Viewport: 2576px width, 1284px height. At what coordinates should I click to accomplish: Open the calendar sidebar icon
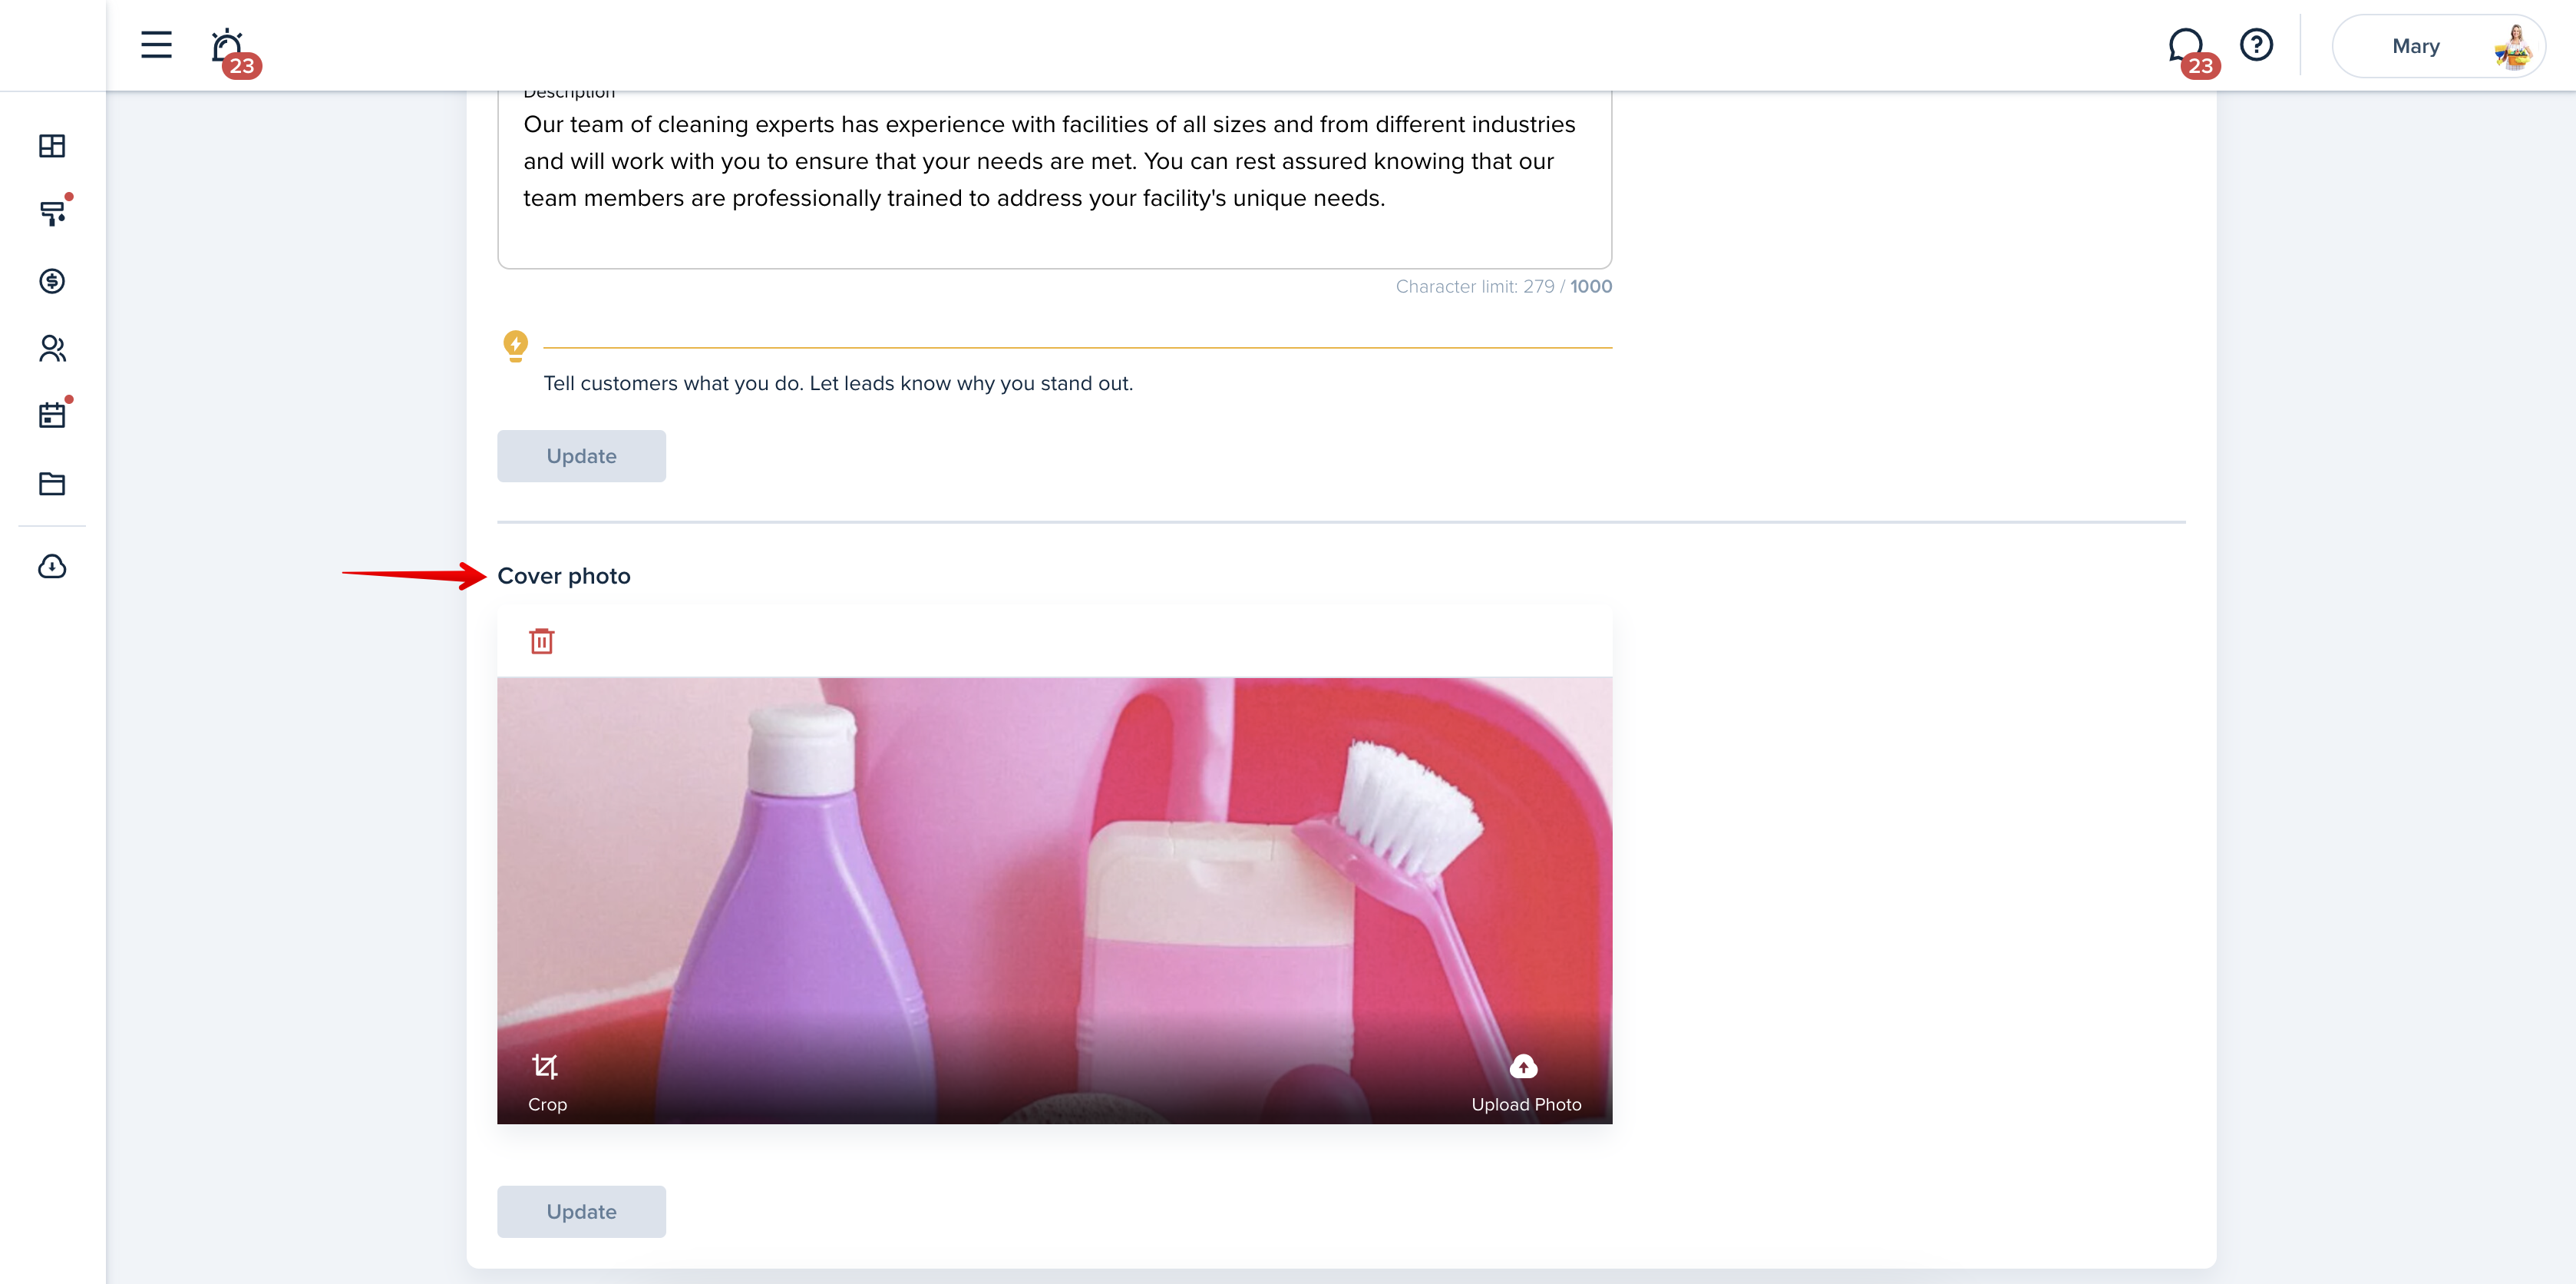pyautogui.click(x=52, y=415)
